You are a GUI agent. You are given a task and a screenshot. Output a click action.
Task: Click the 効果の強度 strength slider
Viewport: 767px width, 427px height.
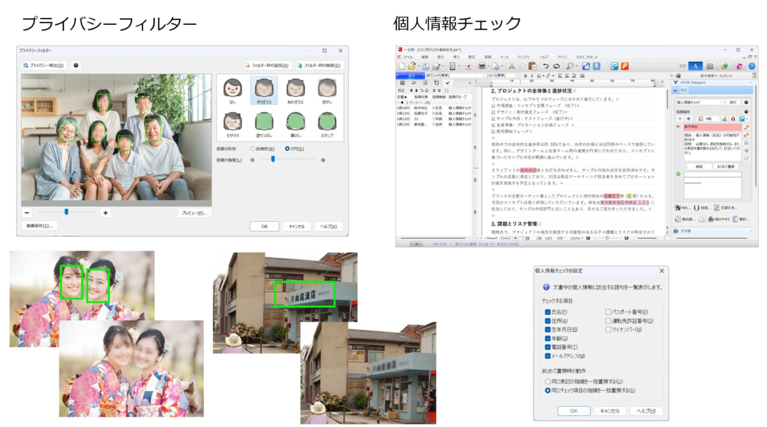[x=273, y=159]
